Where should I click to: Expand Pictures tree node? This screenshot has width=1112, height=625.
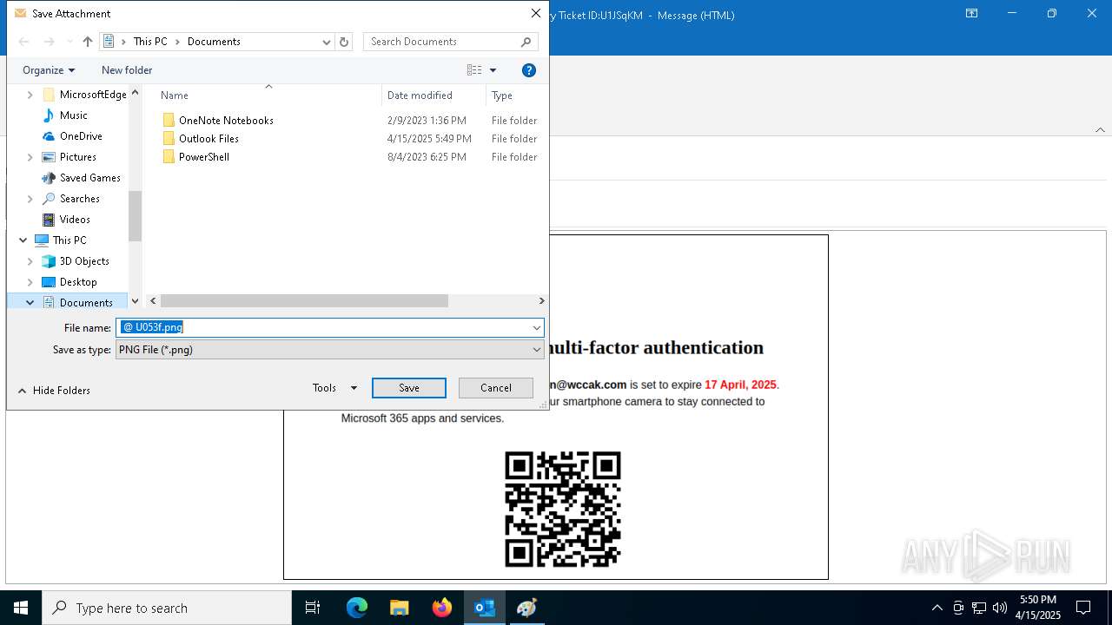pyautogui.click(x=30, y=157)
